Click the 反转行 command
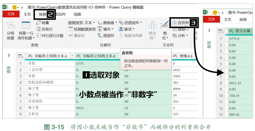The height and width of the screenshot is (131, 255). tap(44, 29)
